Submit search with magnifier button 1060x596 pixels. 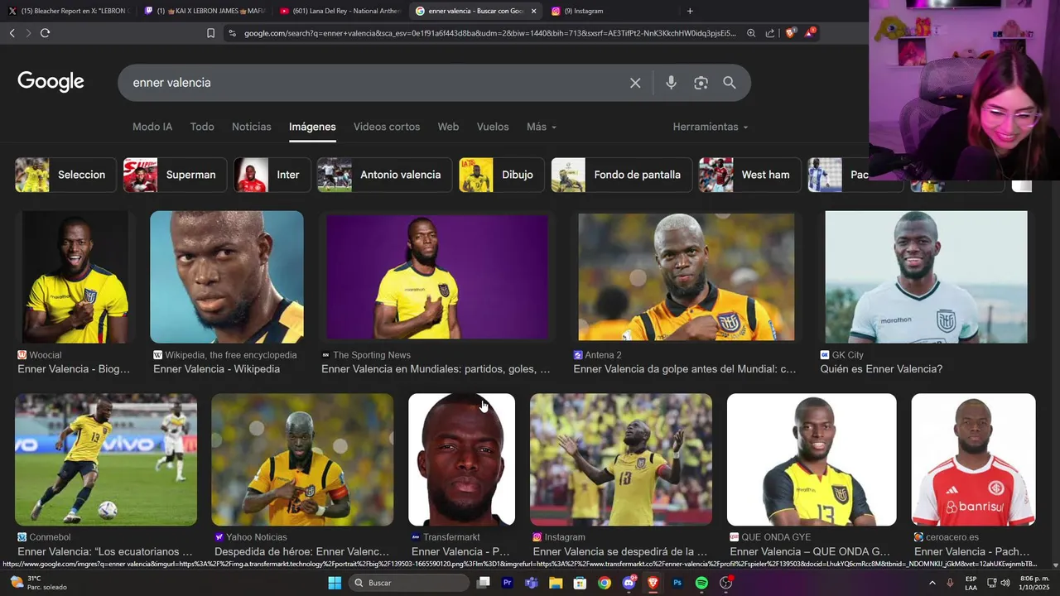point(730,83)
